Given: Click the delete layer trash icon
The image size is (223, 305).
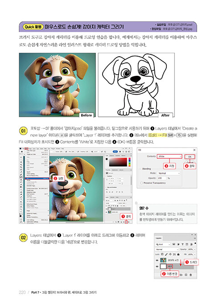Looking at the screenshot, I should click(191, 275).
